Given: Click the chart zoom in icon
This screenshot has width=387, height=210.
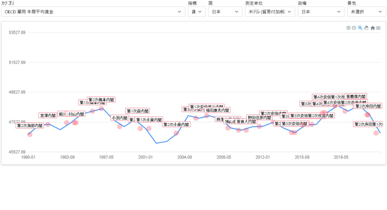Looking at the screenshot, I should 348,28.
